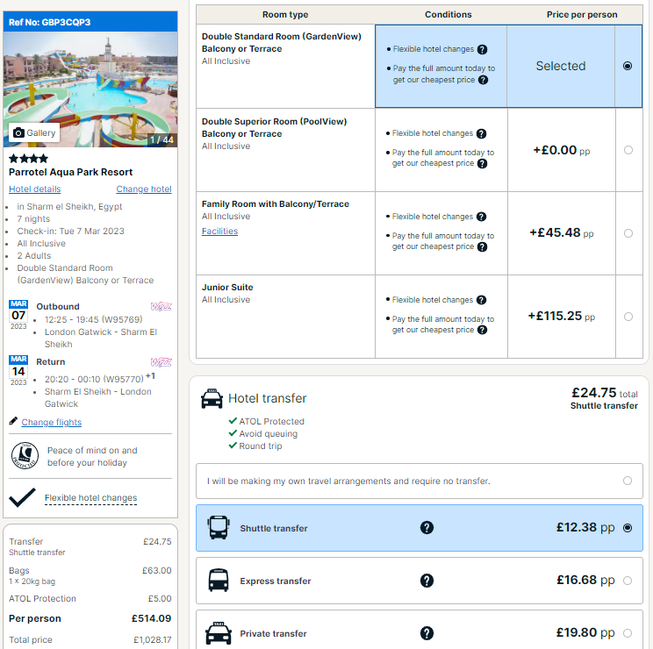Screen dimensions: 653x649
Task: Open help for cheapest price, Double Standard row
Action: (x=483, y=80)
